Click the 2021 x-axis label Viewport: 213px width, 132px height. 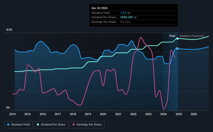coord(118,114)
